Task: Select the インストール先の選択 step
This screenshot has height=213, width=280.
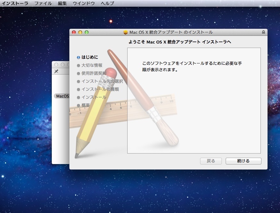Action: pyautogui.click(x=100, y=81)
